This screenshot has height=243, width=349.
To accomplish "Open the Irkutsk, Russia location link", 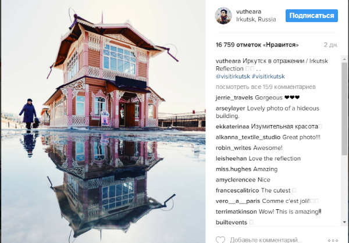I will pos(256,20).
